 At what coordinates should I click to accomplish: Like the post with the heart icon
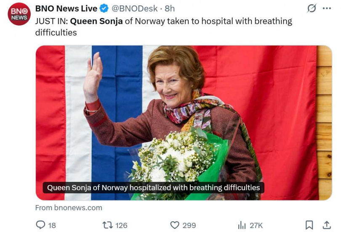coord(175,225)
